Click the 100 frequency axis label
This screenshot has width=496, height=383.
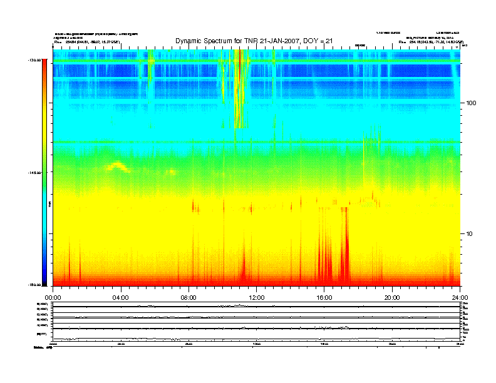(x=471, y=103)
